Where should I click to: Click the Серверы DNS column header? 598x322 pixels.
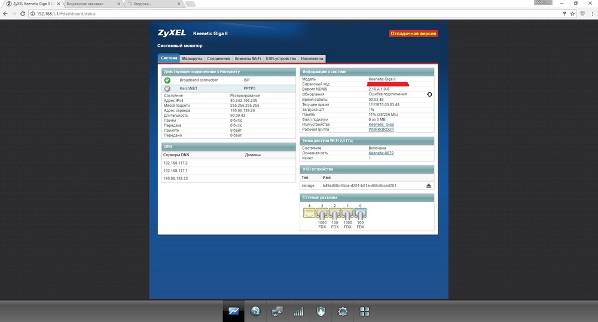[176, 155]
